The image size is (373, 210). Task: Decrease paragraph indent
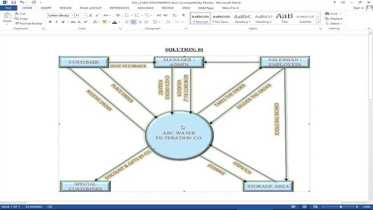[x=159, y=15]
